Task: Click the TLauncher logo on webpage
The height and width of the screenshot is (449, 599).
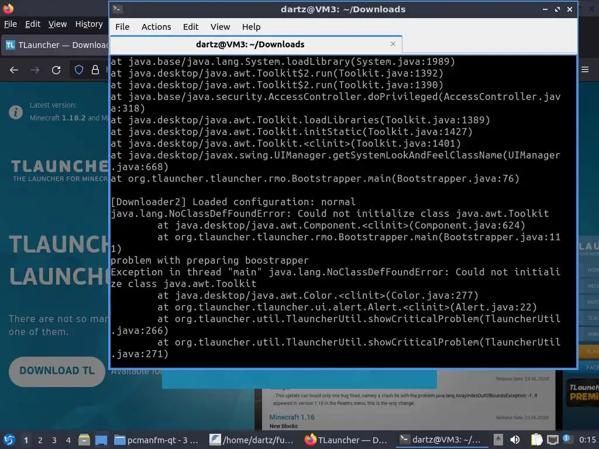Action: (x=60, y=171)
